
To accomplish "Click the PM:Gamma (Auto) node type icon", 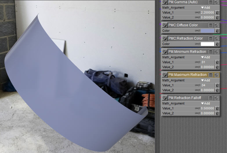I will click(x=165, y=2).
